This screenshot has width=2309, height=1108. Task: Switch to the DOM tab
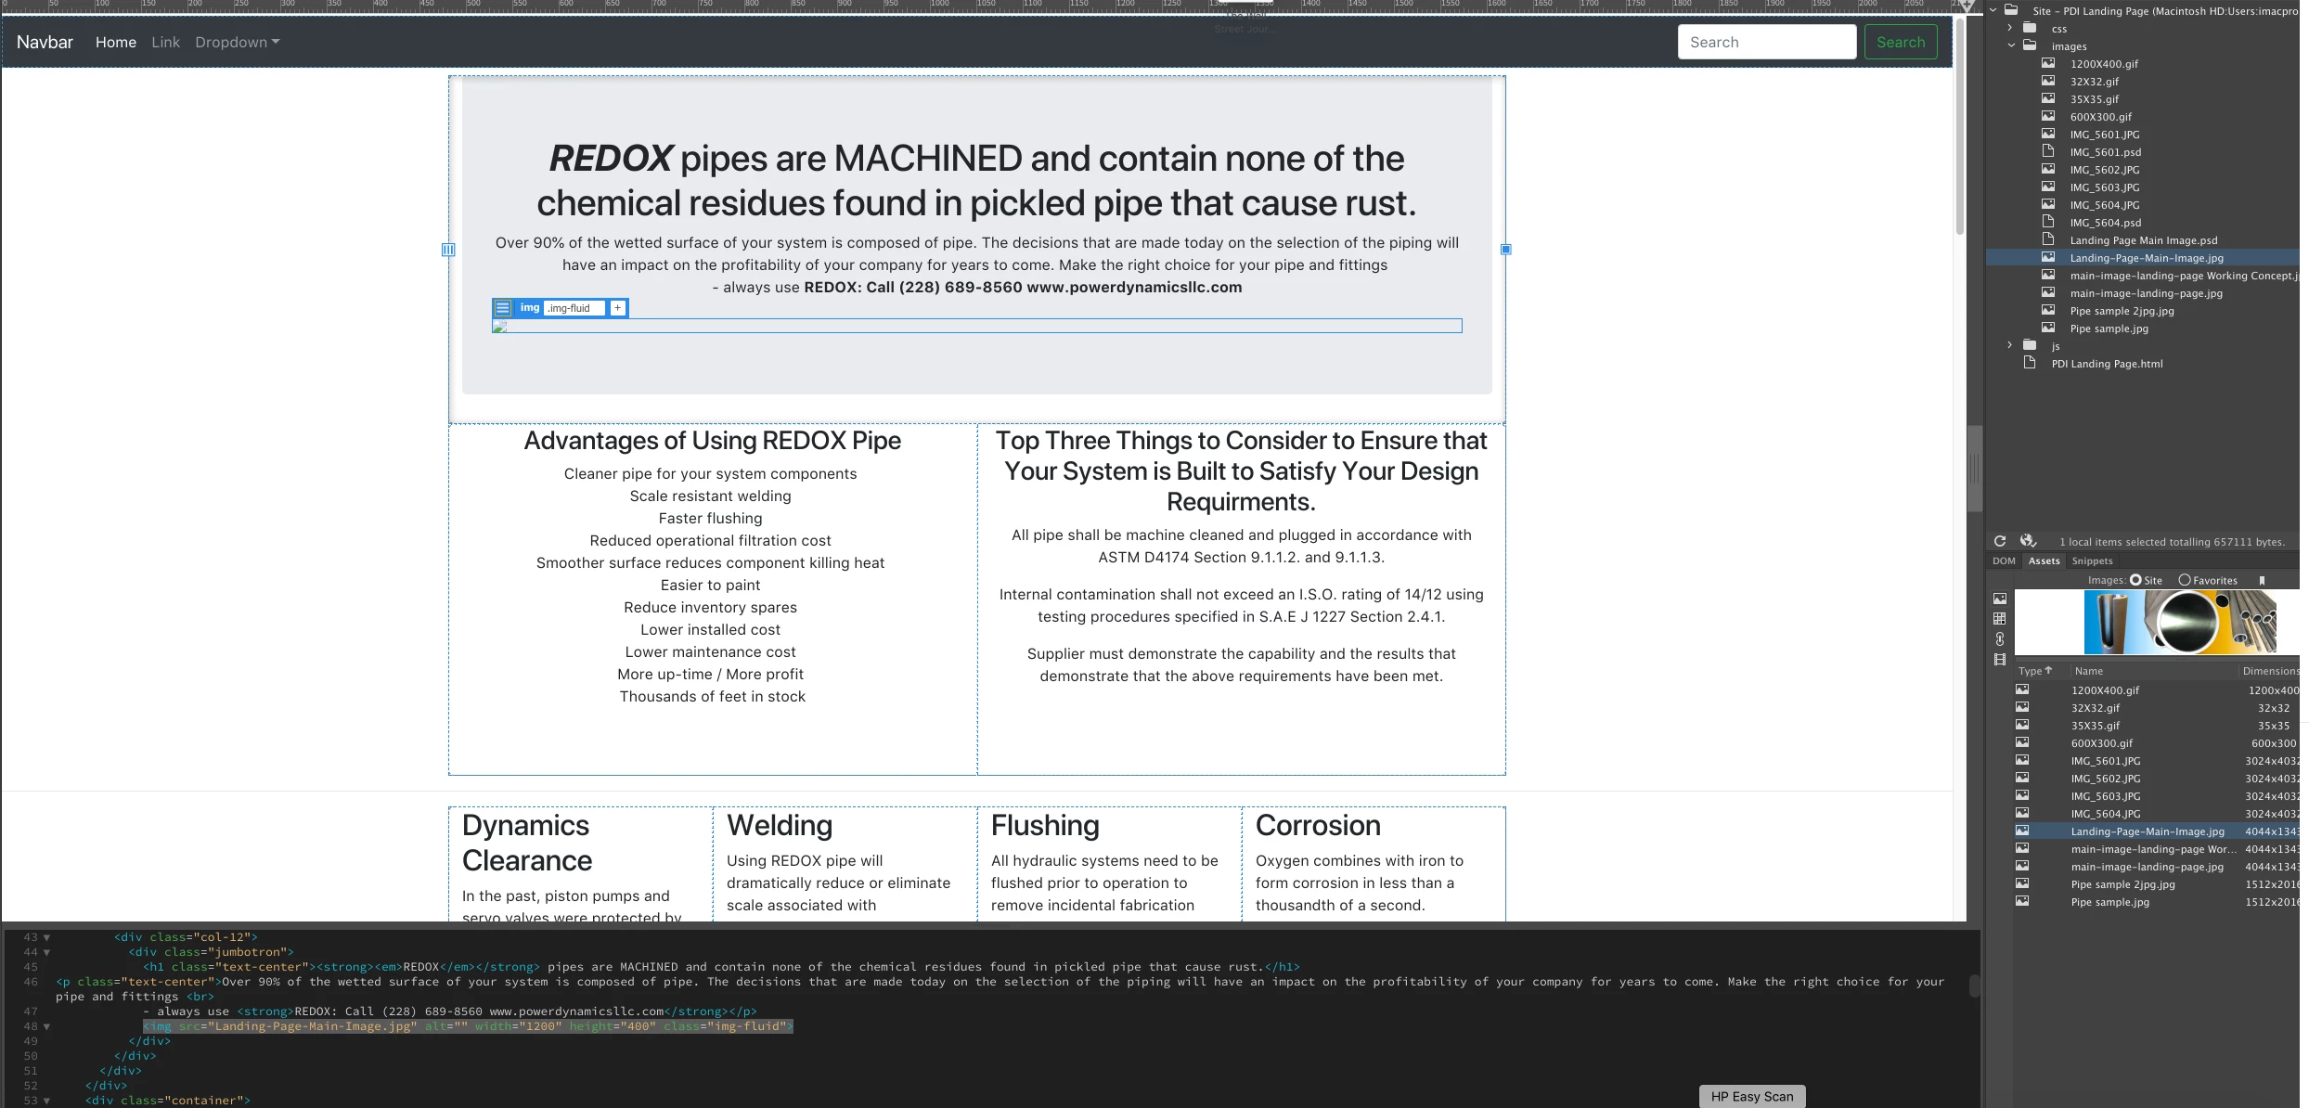pos(2004,561)
